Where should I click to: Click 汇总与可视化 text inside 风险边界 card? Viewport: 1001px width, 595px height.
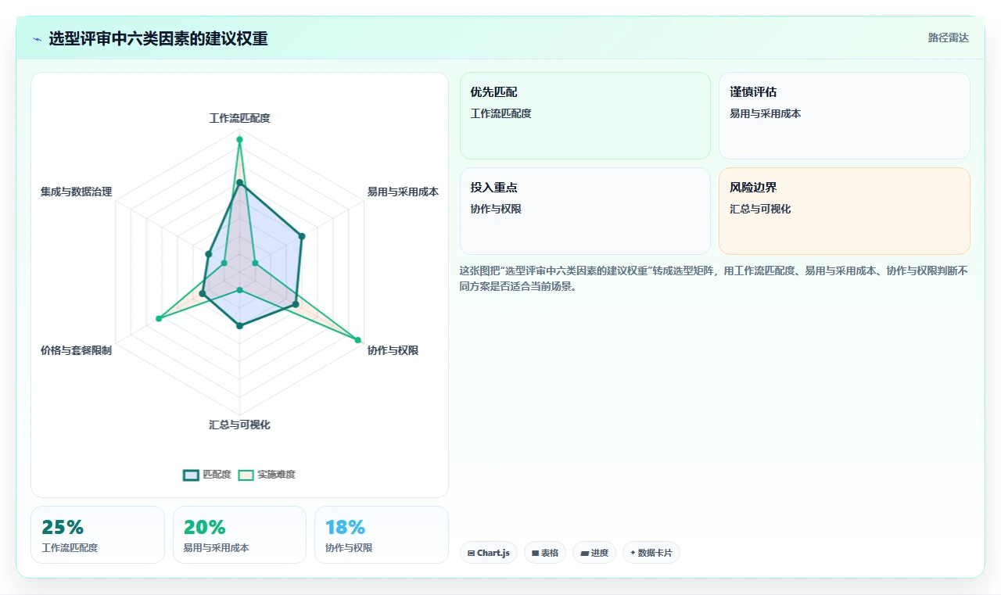tap(760, 209)
